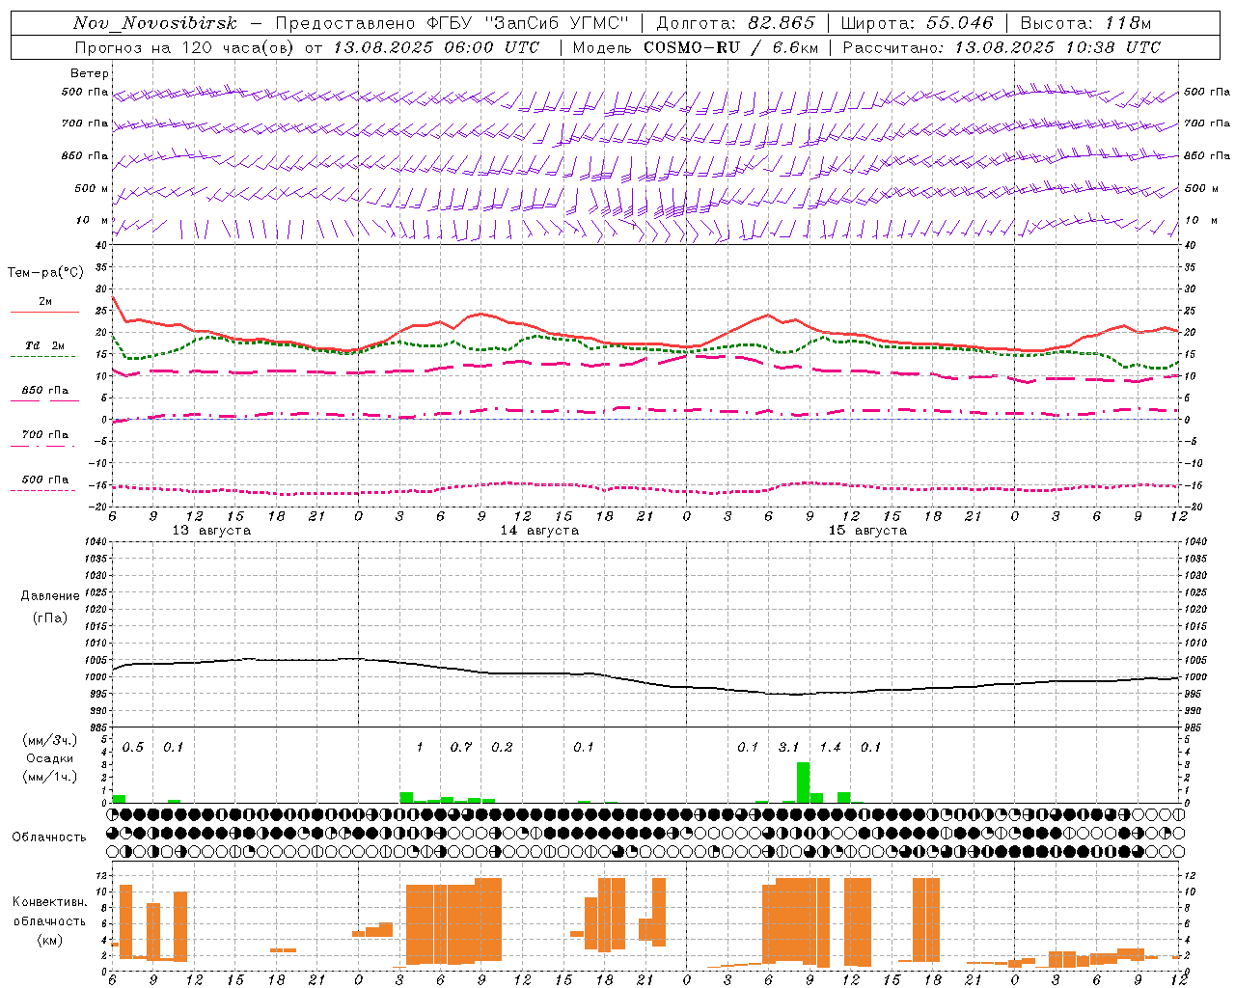Click the "Td 2м" dew point legend entry
The height and width of the screenshot is (988, 1235).
tap(45, 345)
